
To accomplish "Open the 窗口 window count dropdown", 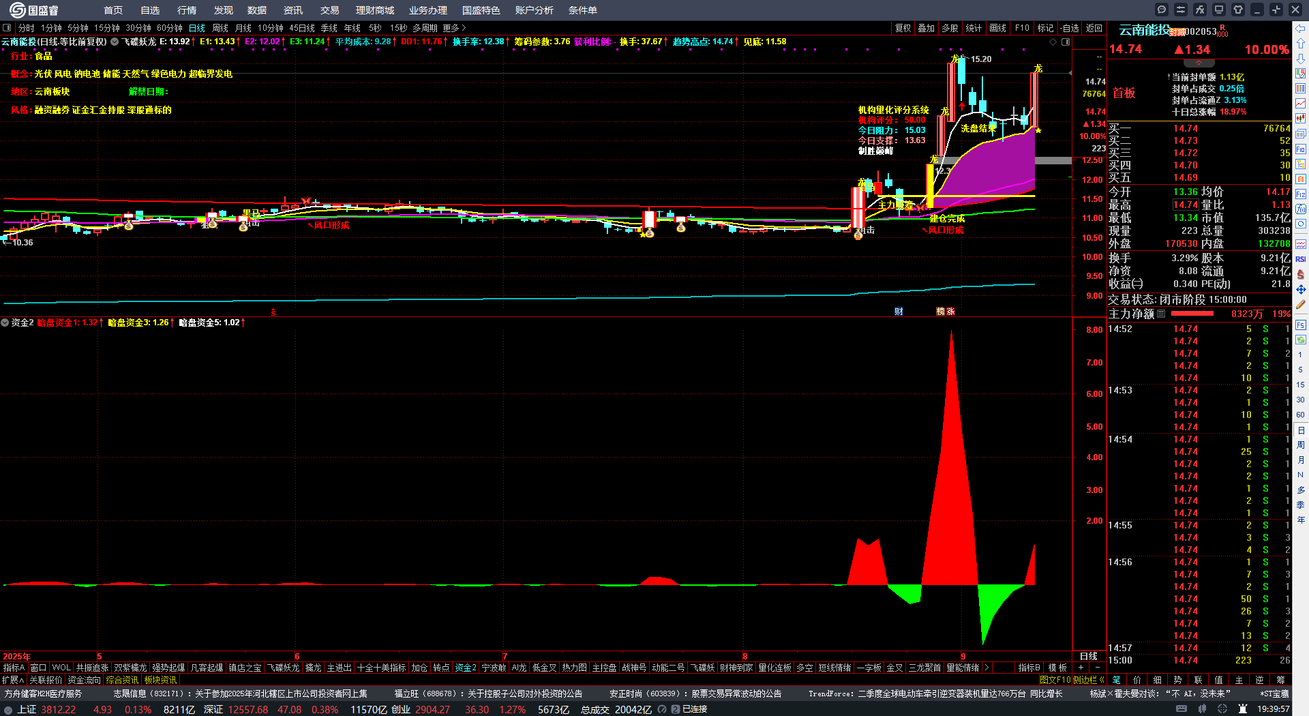I will [x=38, y=668].
